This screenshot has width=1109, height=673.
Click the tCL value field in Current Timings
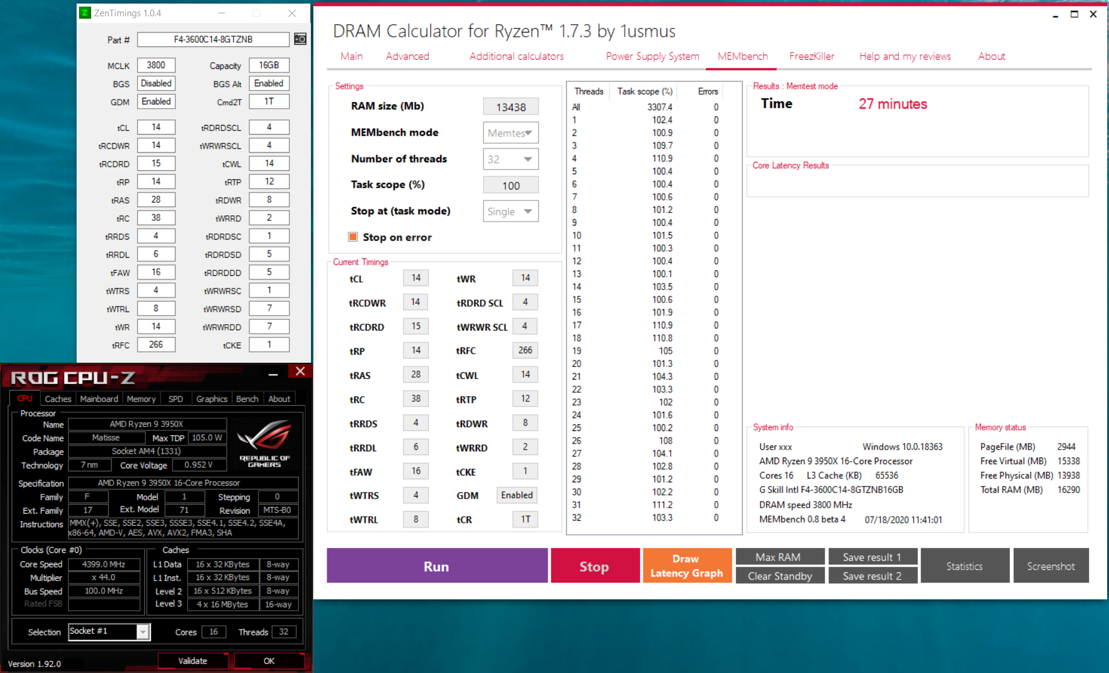416,278
